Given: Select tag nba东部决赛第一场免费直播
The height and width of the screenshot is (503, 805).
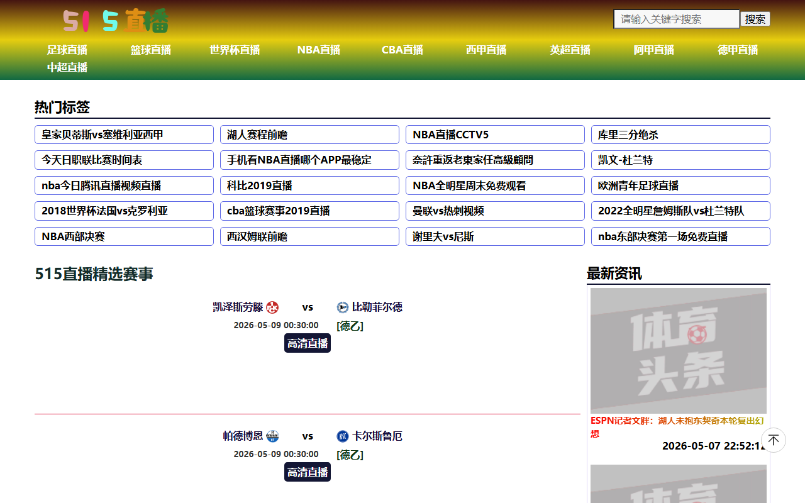Looking at the screenshot, I should point(680,236).
